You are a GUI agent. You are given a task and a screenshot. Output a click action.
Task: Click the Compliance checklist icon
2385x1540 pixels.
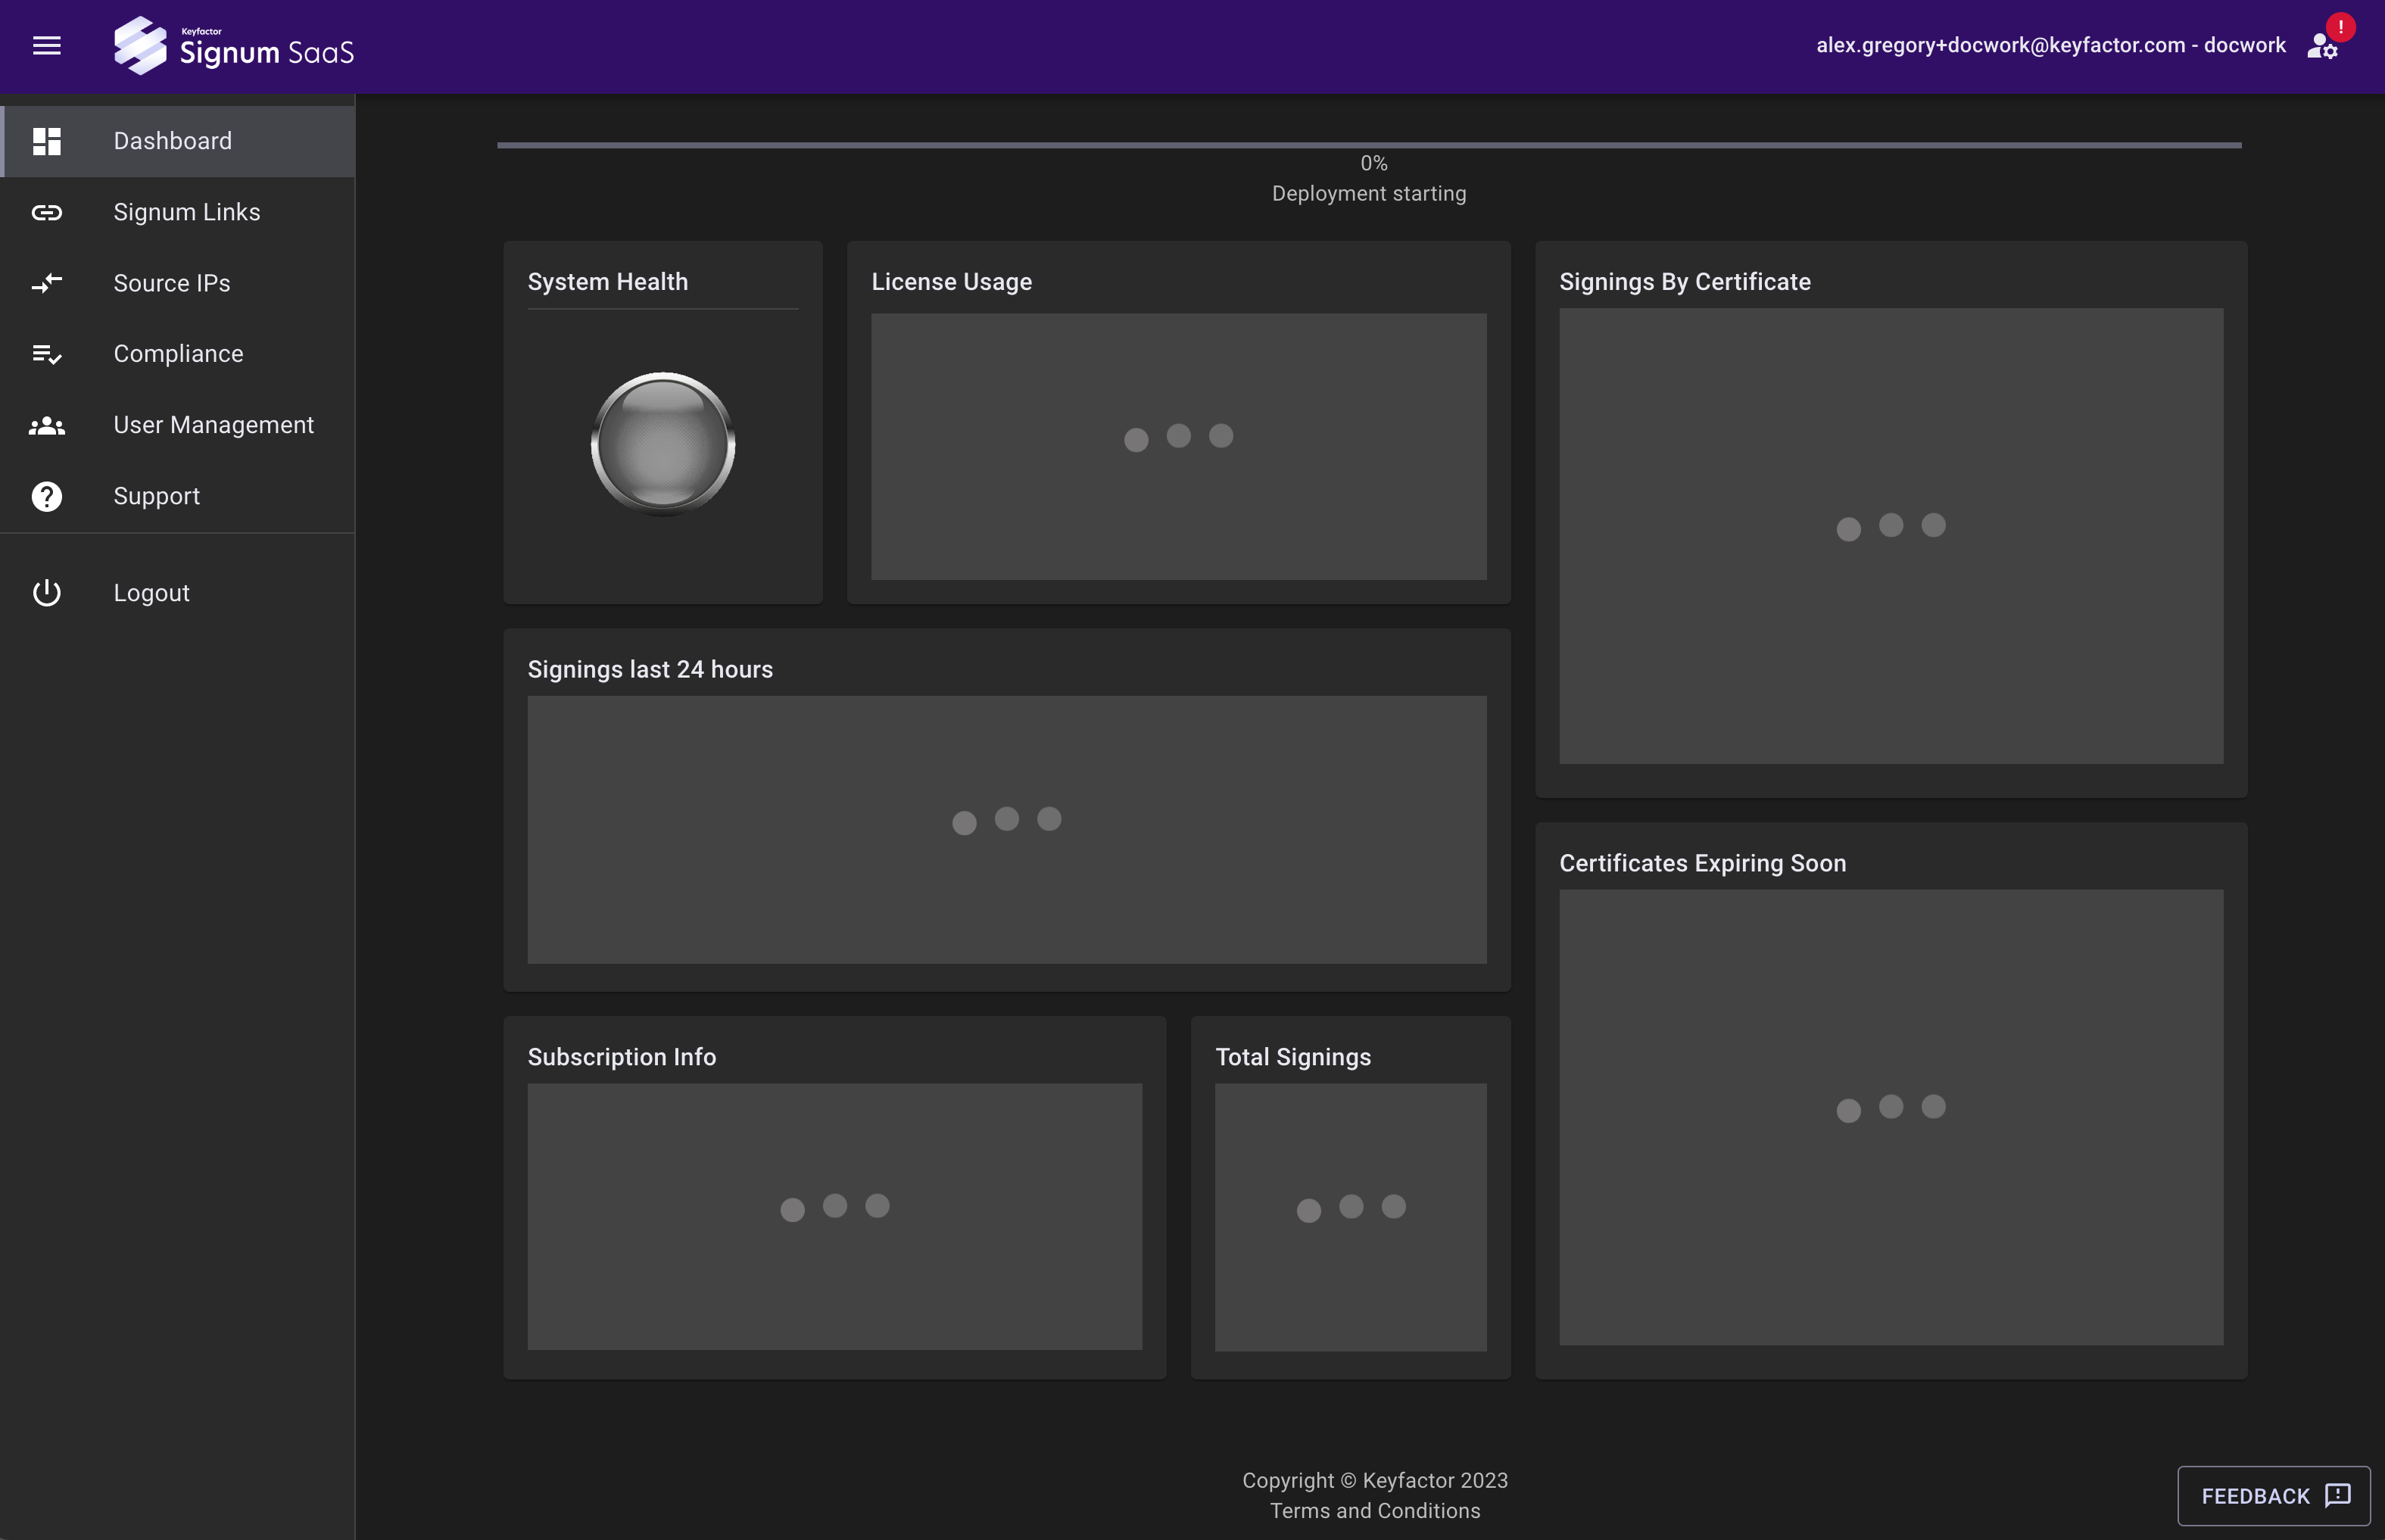point(47,354)
